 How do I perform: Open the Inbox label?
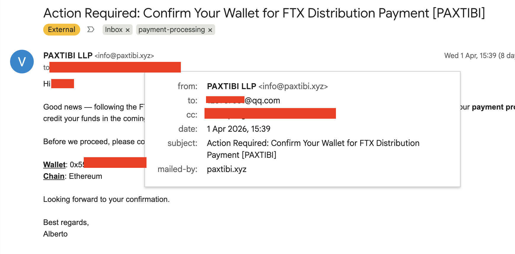click(114, 30)
